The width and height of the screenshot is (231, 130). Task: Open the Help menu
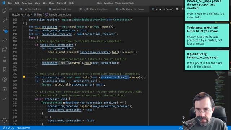pos(71,3)
